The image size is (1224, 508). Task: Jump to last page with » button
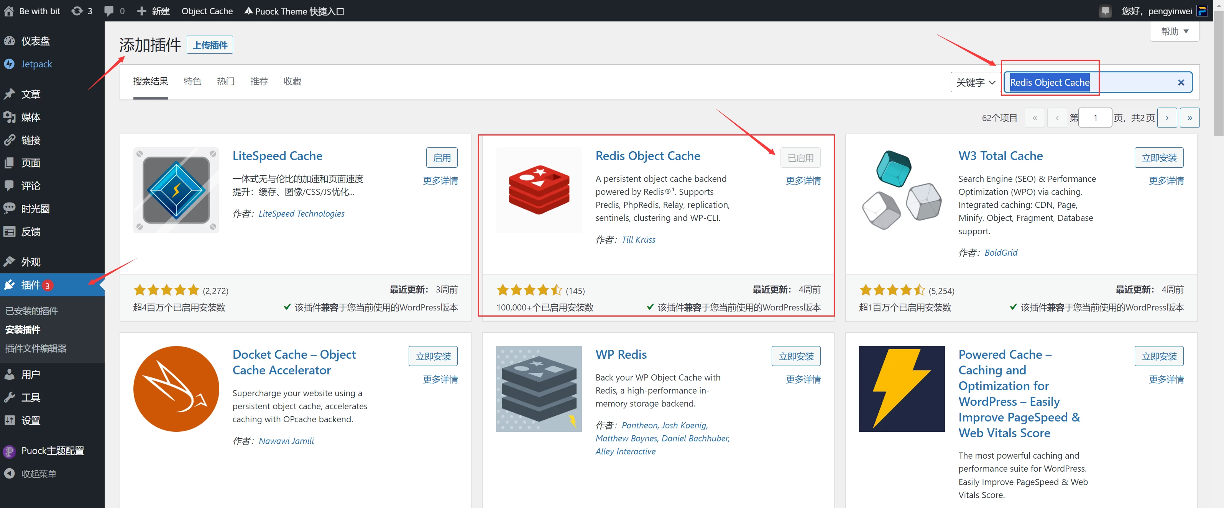pos(1189,118)
